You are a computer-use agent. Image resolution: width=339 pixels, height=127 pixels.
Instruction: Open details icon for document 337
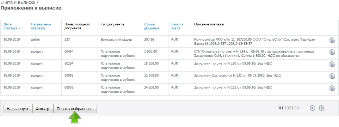[332, 40]
